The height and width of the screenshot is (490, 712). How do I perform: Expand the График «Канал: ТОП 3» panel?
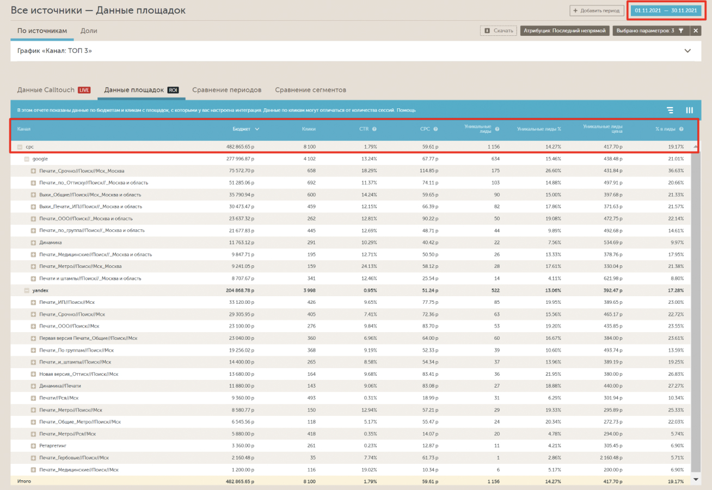click(688, 51)
